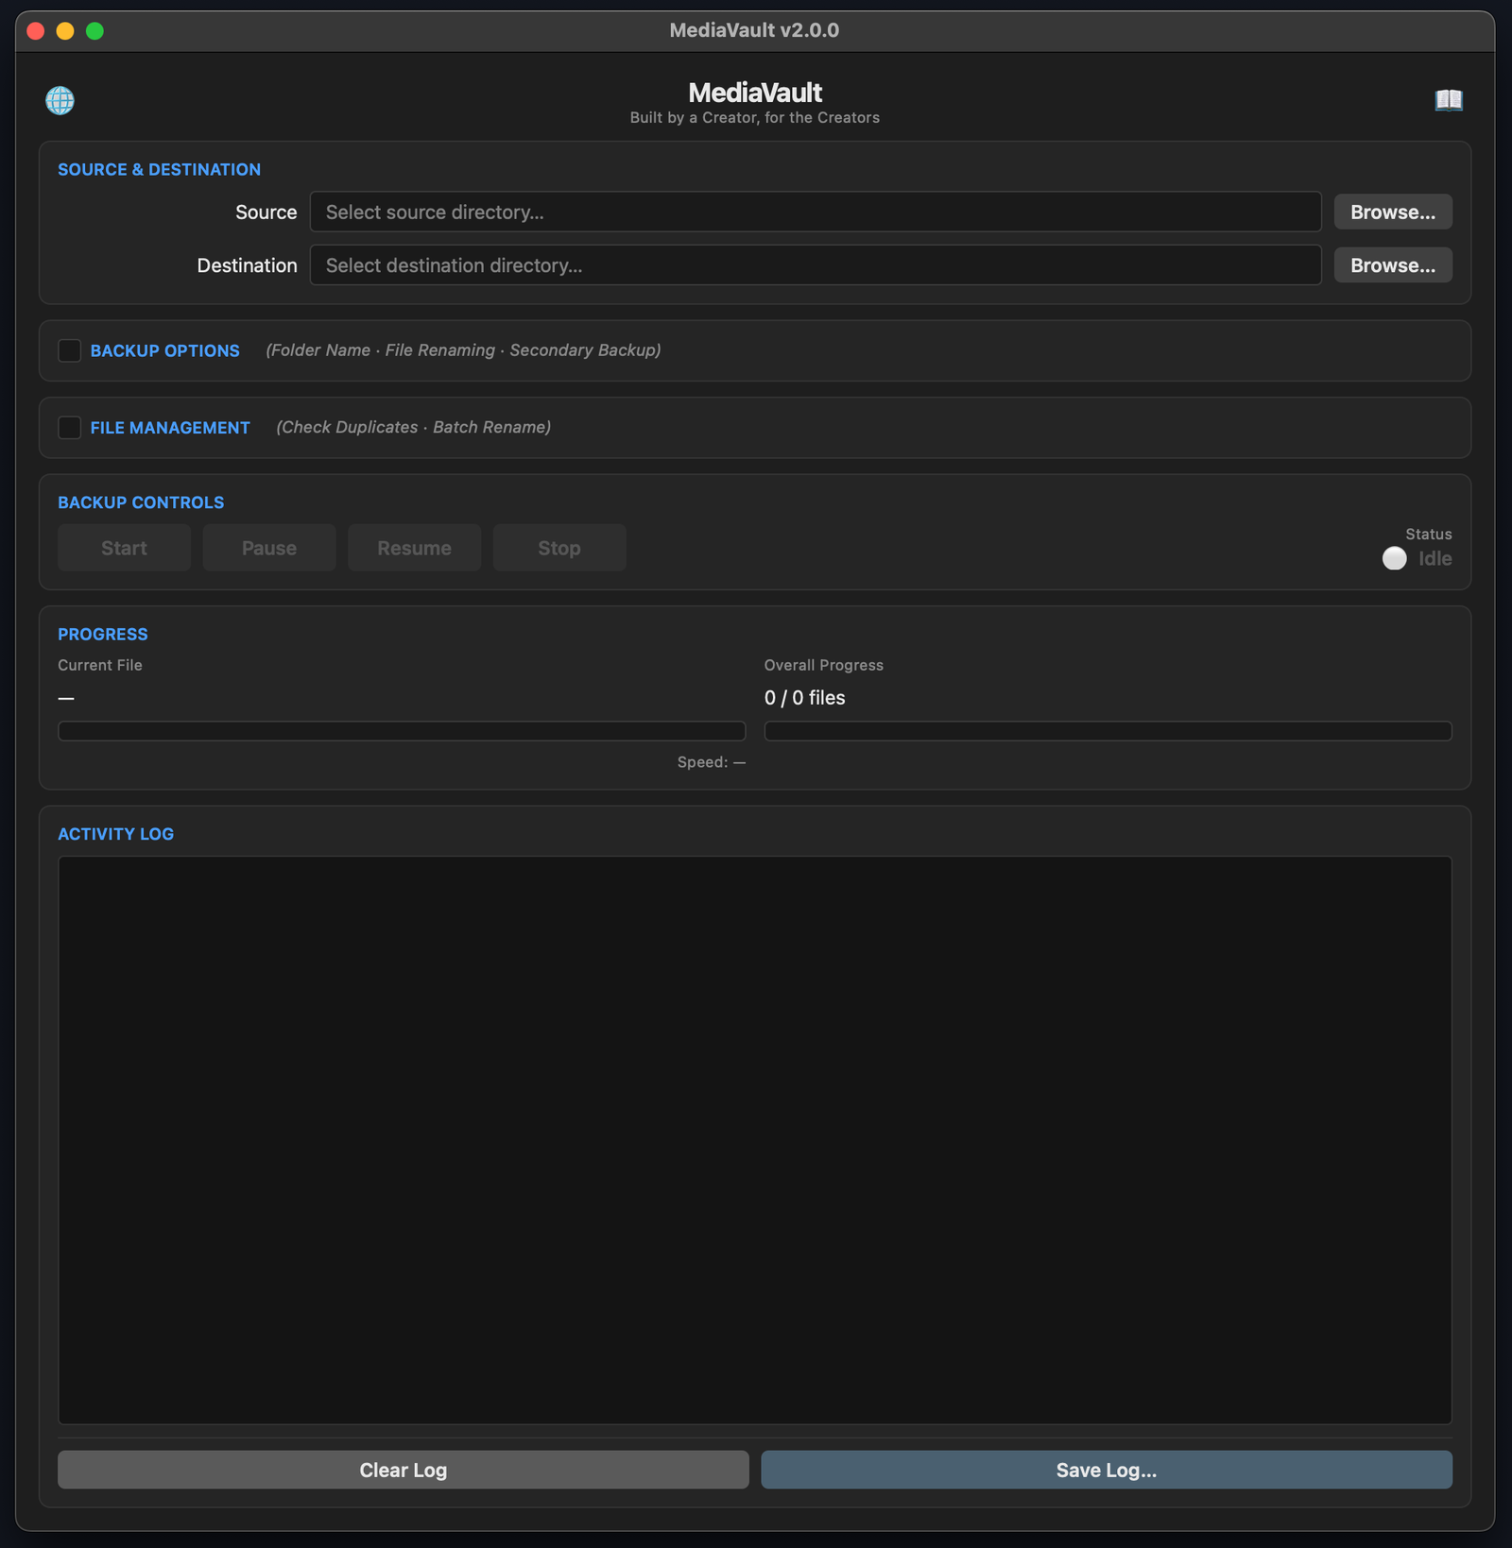Click inside the Activity Log text area
1512x1548 pixels.
[755, 1140]
